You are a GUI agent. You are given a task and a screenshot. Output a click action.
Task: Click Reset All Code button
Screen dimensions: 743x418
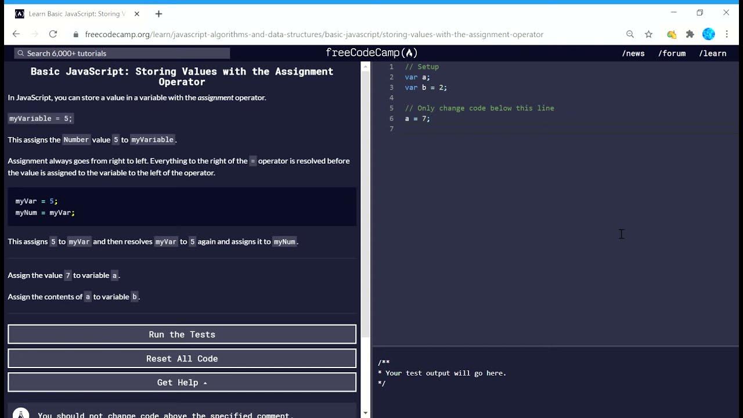[x=182, y=358]
